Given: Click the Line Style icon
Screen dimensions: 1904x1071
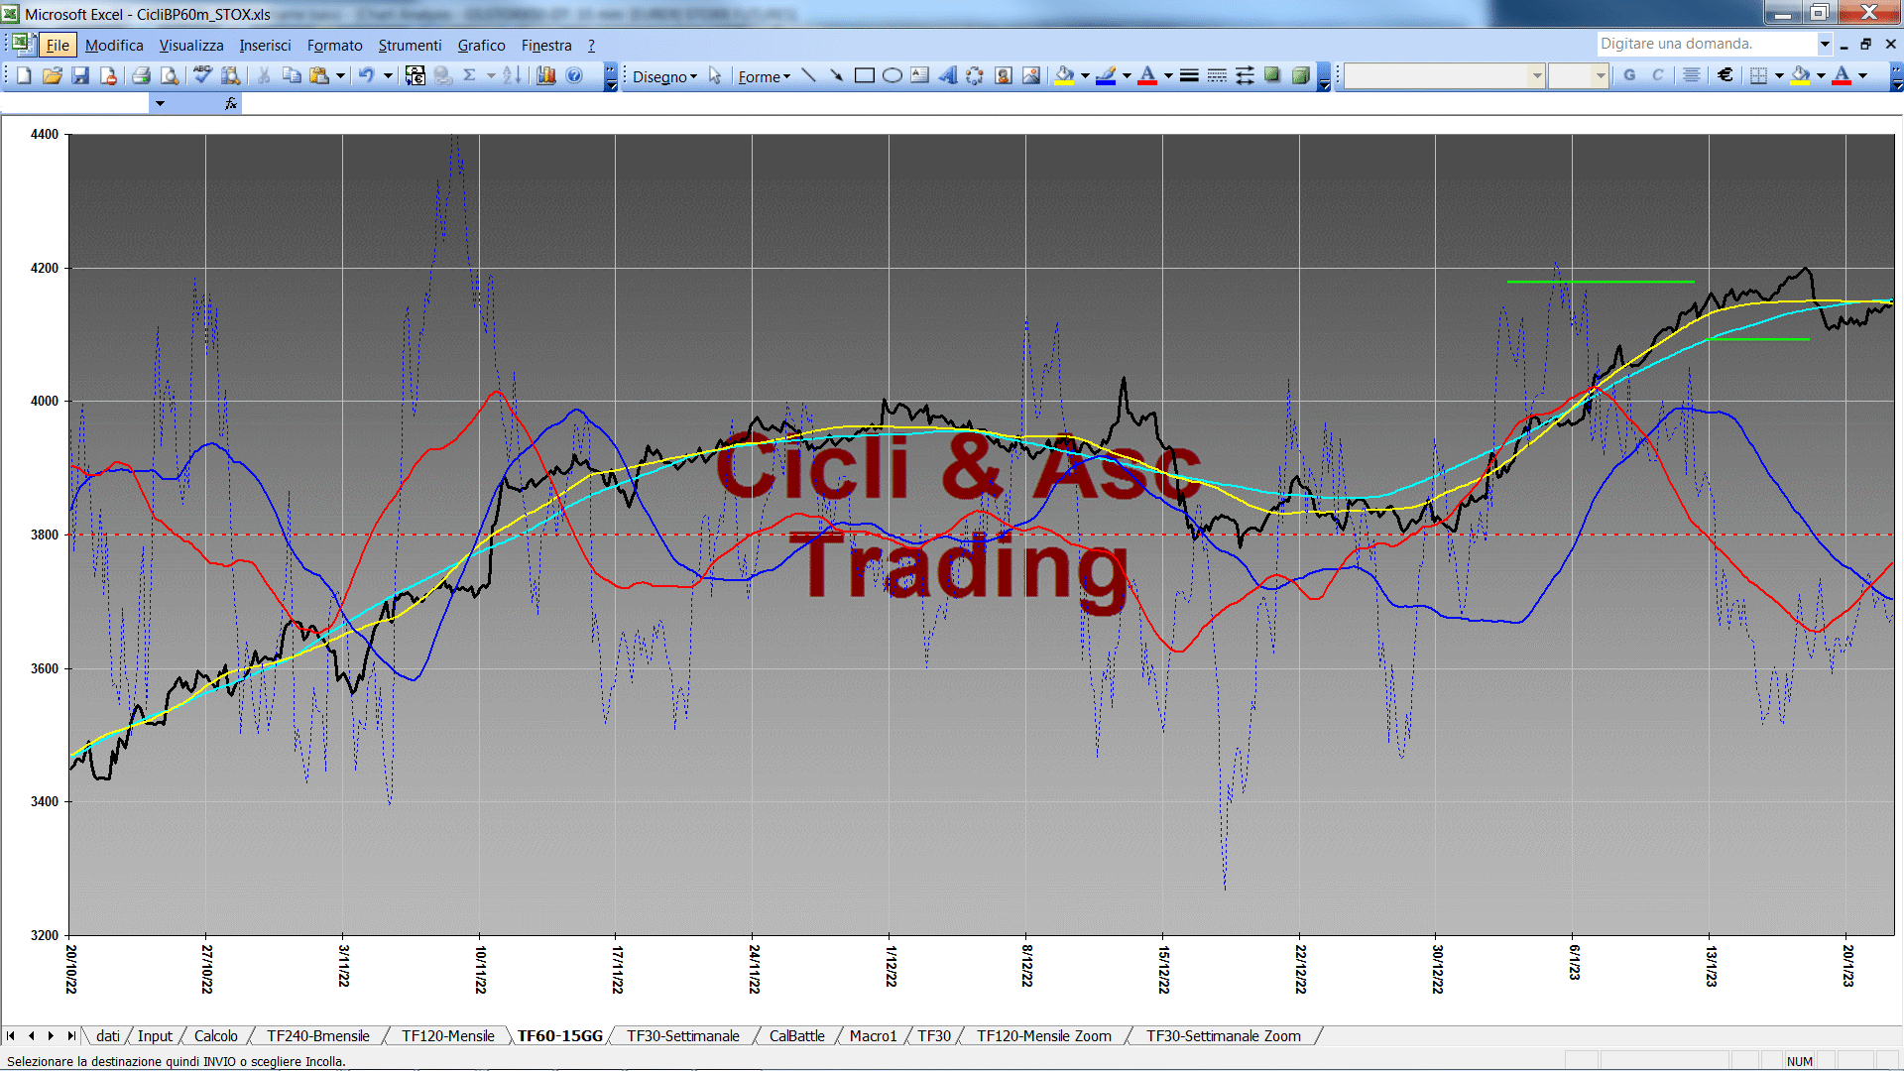Looking at the screenshot, I should point(1189,76).
